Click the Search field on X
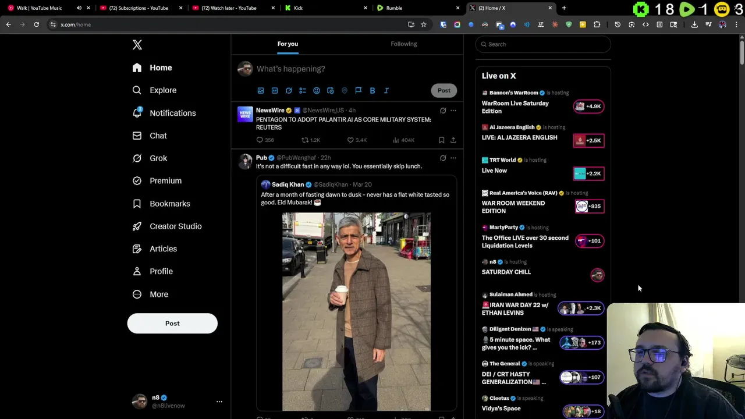Image resolution: width=745 pixels, height=419 pixels. pyautogui.click(x=543, y=44)
